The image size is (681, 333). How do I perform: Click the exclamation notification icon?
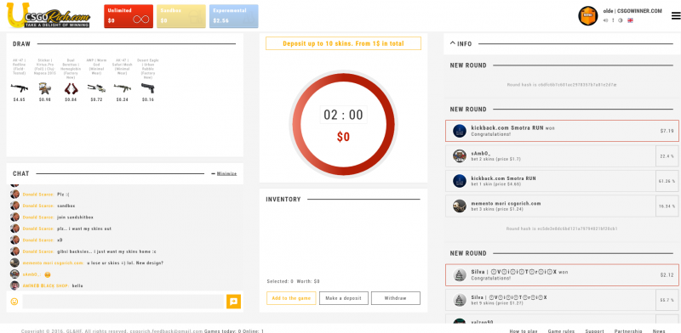(613, 20)
